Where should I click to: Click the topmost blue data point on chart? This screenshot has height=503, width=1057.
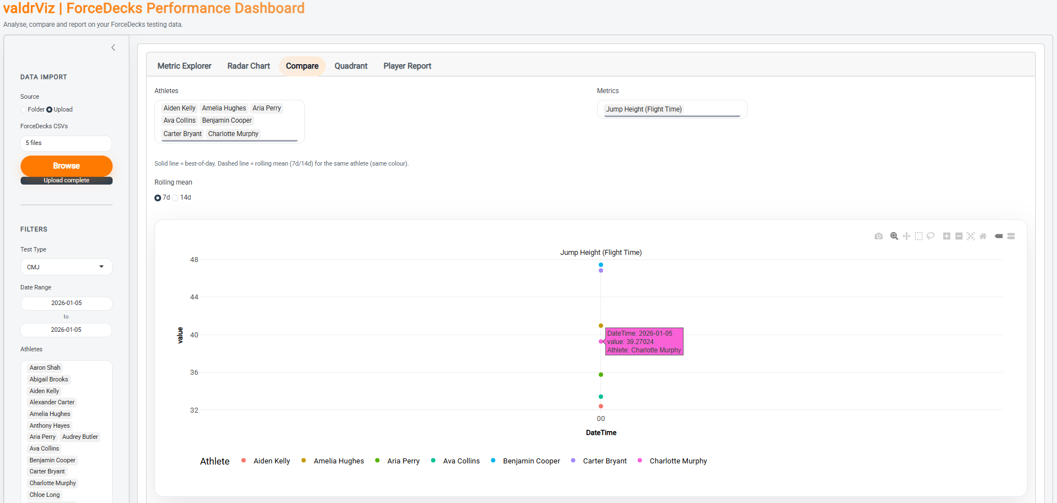(x=601, y=265)
